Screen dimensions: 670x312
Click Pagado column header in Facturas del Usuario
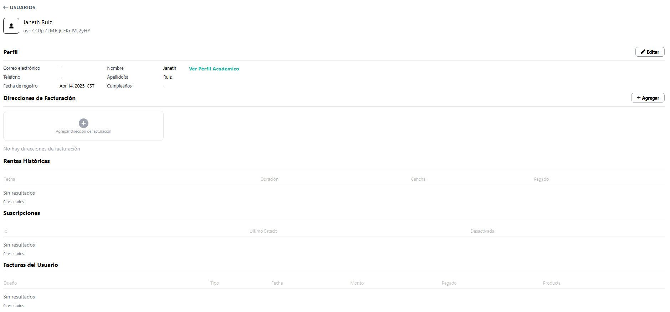[449, 283]
